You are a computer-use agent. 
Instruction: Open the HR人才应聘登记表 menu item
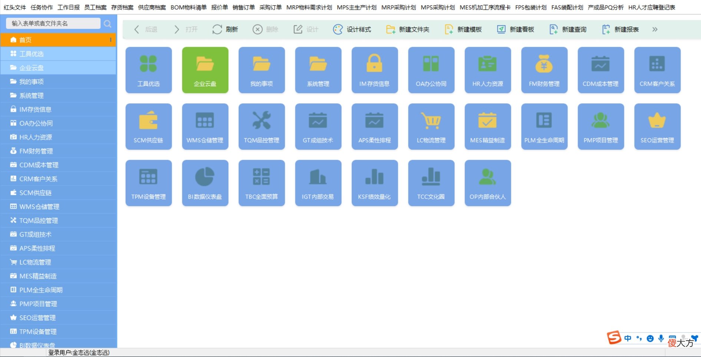pyautogui.click(x=652, y=7)
